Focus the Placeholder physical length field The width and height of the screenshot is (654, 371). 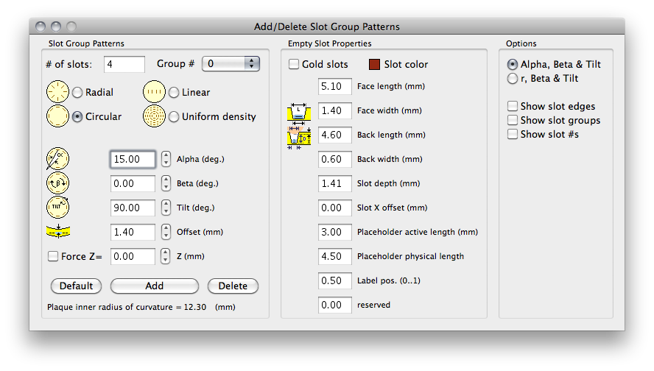[335, 256]
